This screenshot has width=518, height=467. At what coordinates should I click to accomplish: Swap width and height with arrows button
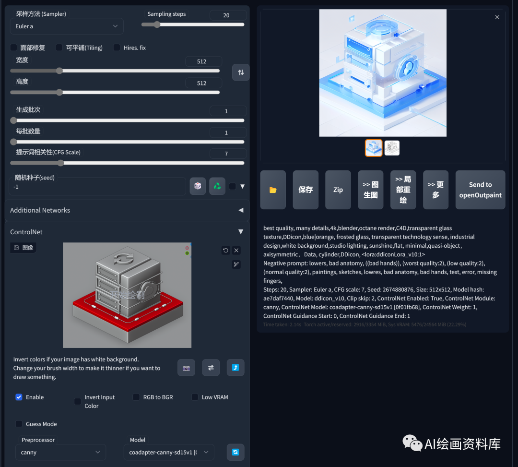pyautogui.click(x=241, y=72)
